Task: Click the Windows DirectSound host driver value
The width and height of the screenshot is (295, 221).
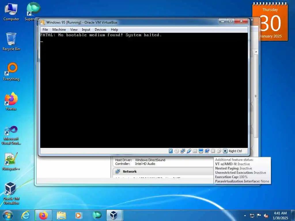Action: coord(150,160)
